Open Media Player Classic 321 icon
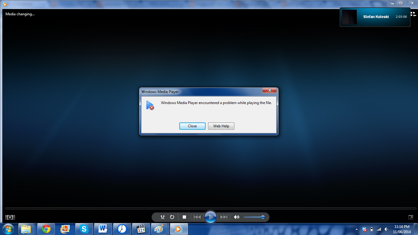This screenshot has height=235, width=418. point(141,229)
